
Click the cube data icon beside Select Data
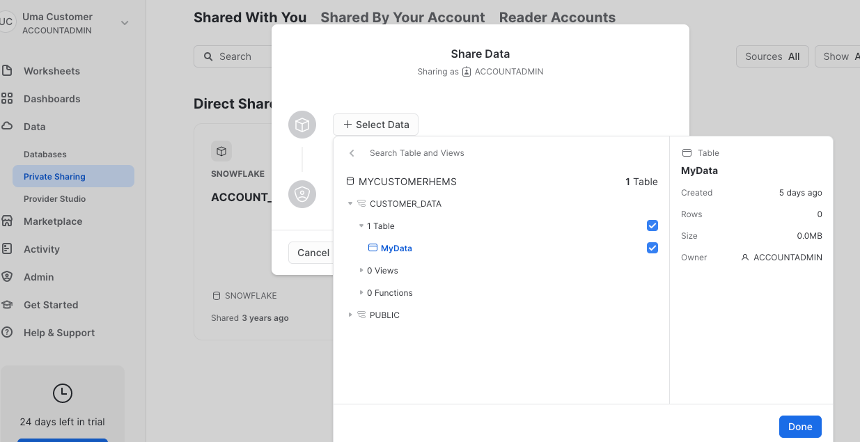pos(302,125)
